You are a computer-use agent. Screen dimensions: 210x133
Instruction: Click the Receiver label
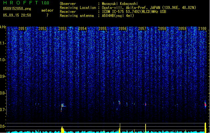(68, 12)
